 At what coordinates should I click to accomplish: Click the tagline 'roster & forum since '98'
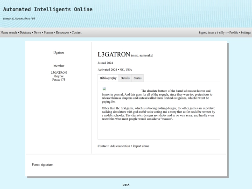tap(19, 19)
